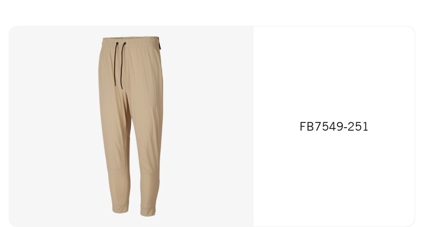Screen dimensions: 424x227
Task: Click the knee seam on left leg
Action: (x=117, y=170)
